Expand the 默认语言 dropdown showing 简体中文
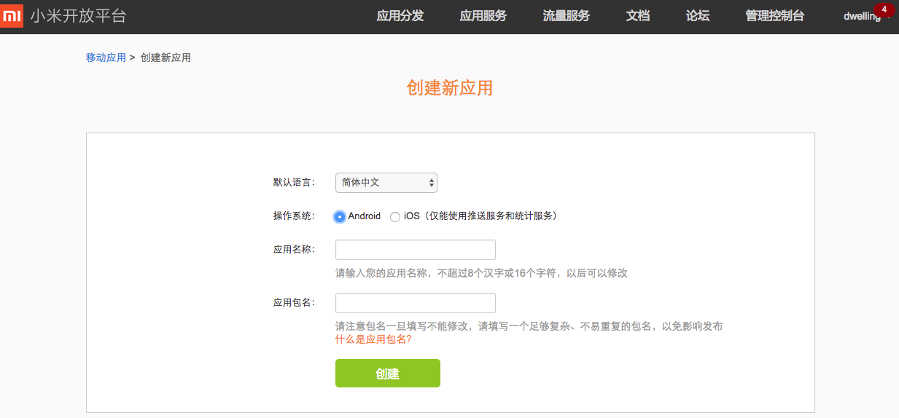This screenshot has height=418, width=899. coord(386,182)
